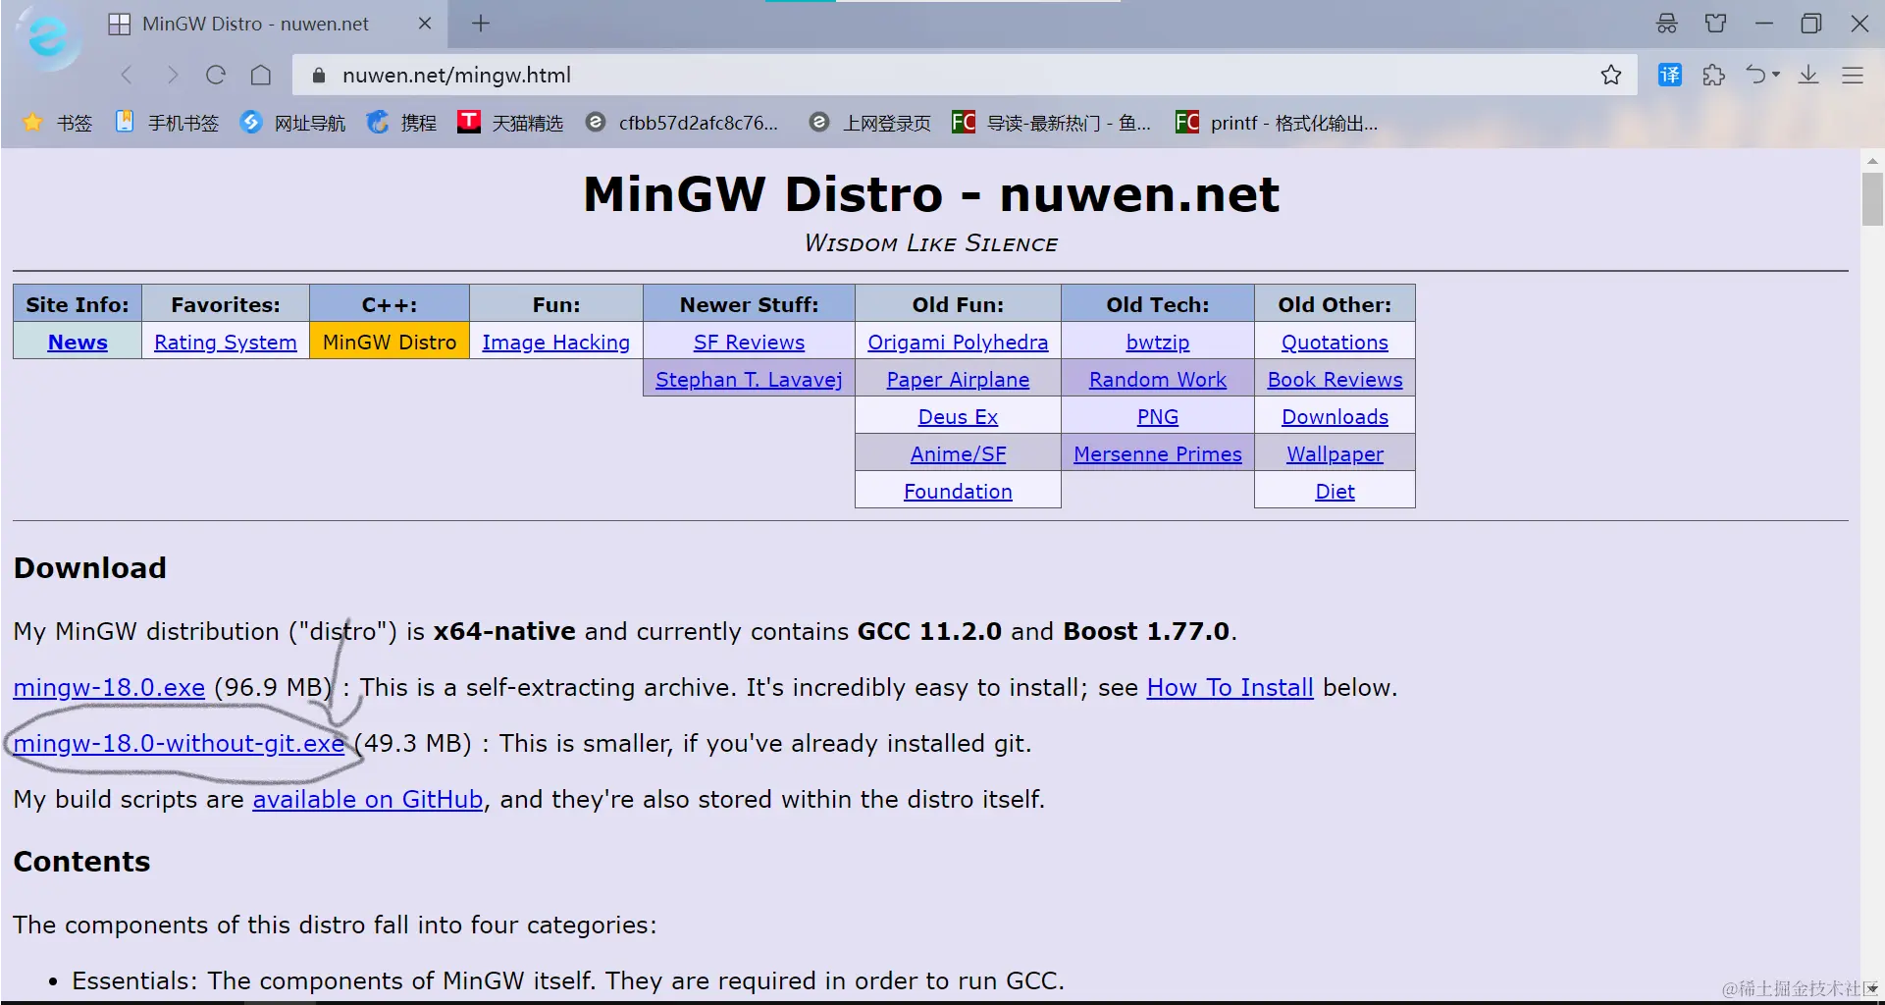Open the 天猫精选 bookmark
1885x1005 pixels.
[x=510, y=123]
